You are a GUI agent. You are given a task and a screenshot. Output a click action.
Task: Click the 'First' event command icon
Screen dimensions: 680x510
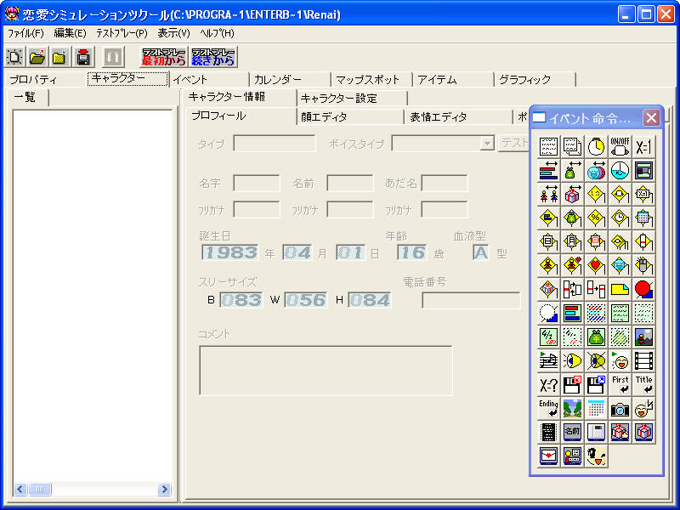coord(620,384)
